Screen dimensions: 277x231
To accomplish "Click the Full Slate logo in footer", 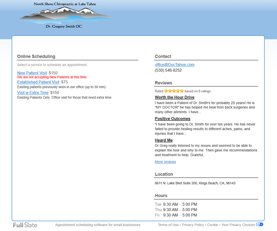I will (25, 225).
